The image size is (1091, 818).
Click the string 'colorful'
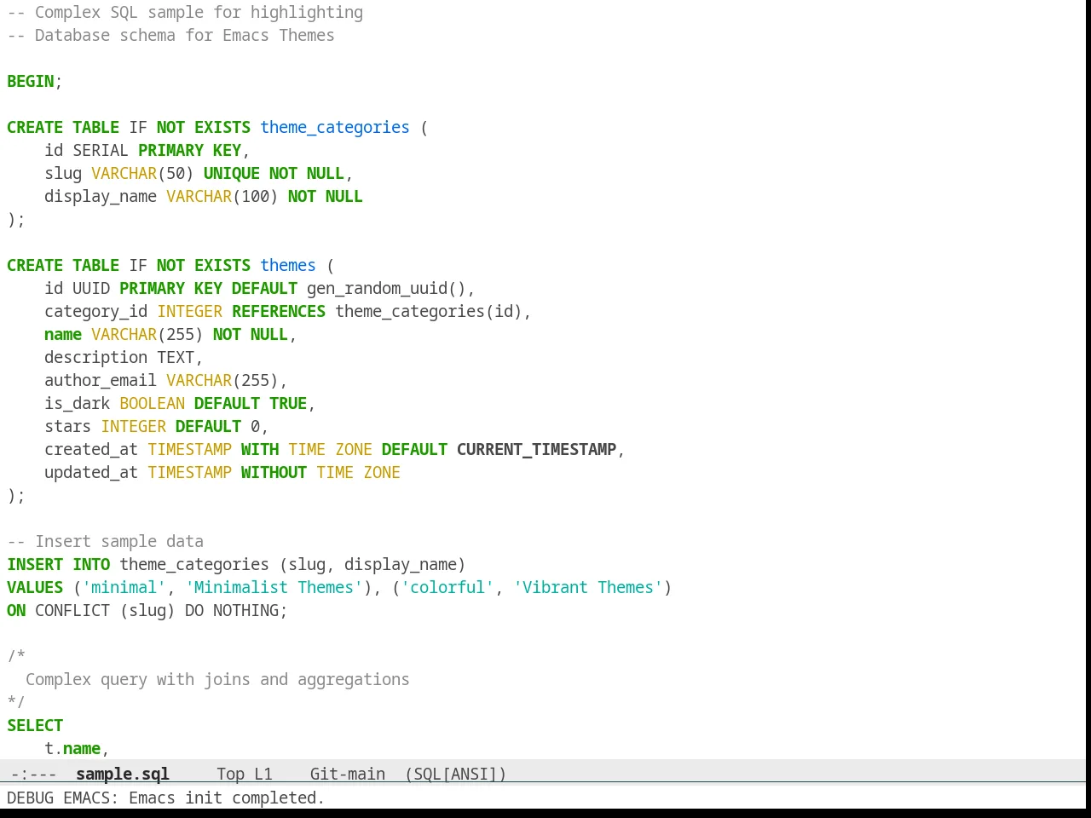[x=447, y=587]
